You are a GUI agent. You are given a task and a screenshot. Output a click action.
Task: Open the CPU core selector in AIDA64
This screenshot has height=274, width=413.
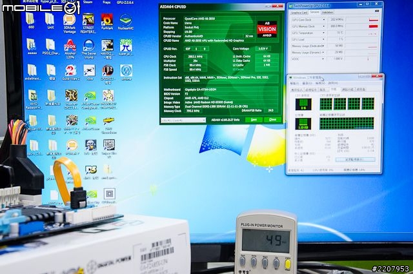pyautogui.click(x=183, y=120)
